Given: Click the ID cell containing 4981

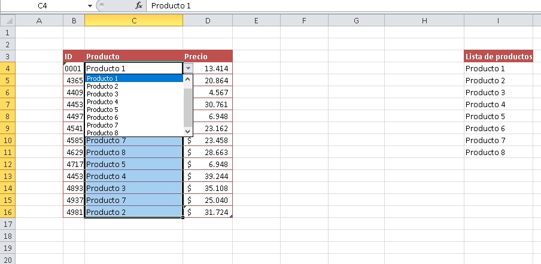Looking at the screenshot, I should click(x=74, y=212).
